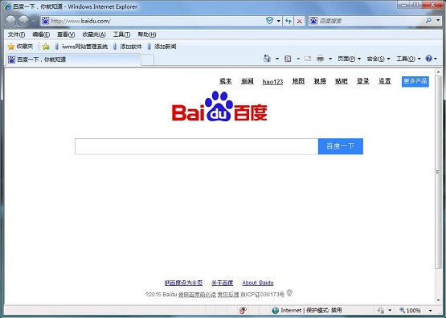Open the 糯米 link

click(225, 81)
